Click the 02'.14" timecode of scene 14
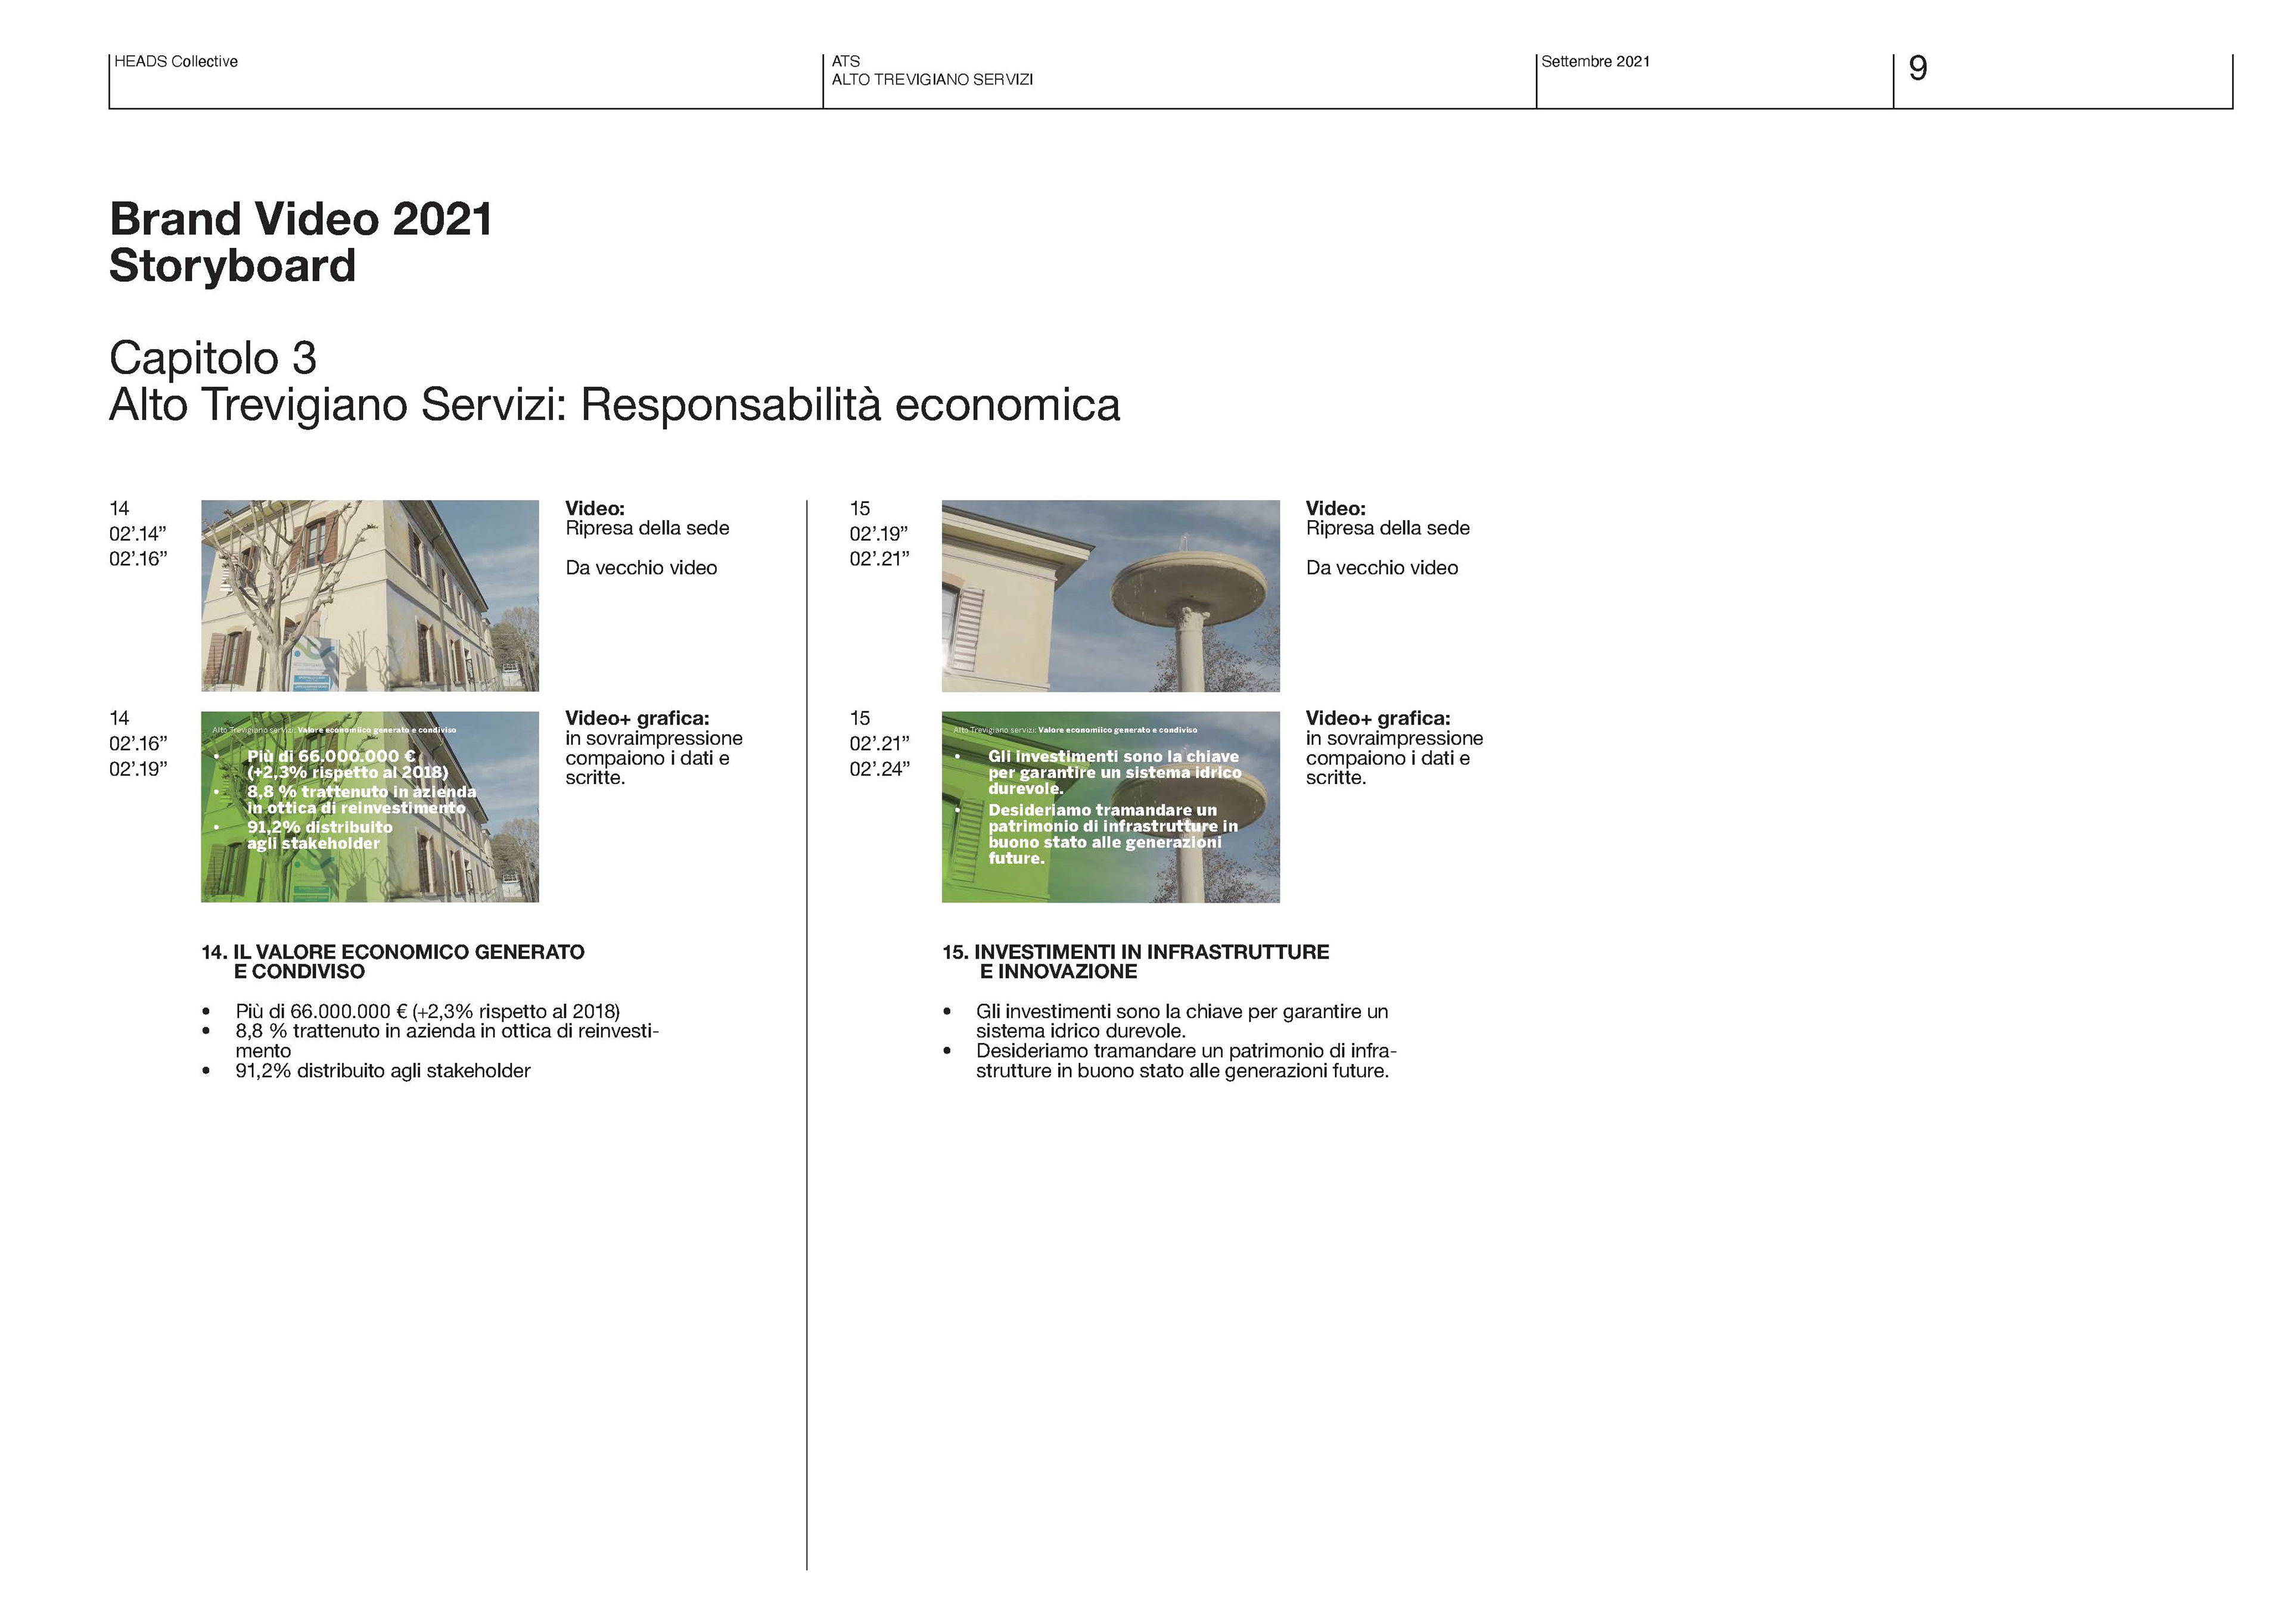This screenshot has height=1624, width=2288. [137, 534]
